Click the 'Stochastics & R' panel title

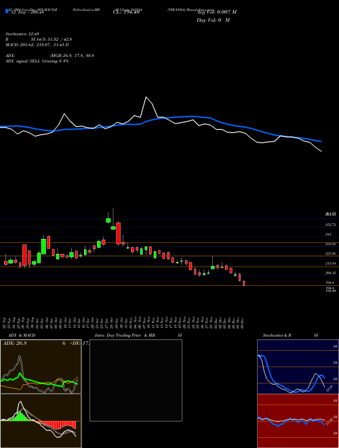277,335
